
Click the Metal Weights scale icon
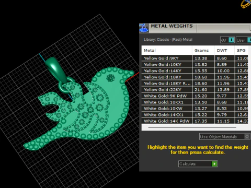click(144, 28)
